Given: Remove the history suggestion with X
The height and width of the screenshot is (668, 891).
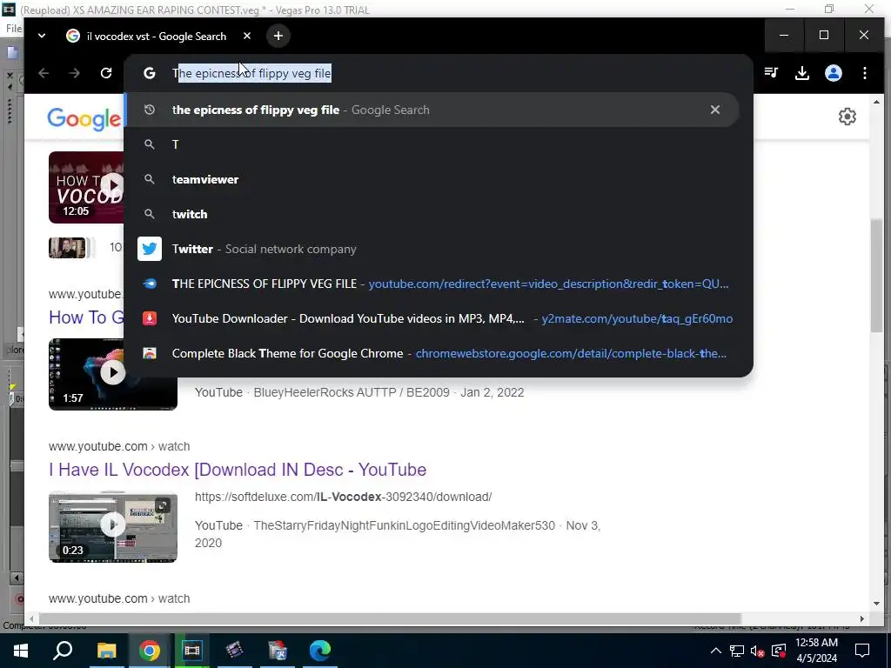Looking at the screenshot, I should tap(715, 110).
